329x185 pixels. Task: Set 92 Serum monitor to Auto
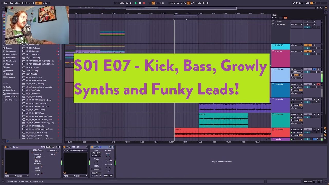point(296,75)
